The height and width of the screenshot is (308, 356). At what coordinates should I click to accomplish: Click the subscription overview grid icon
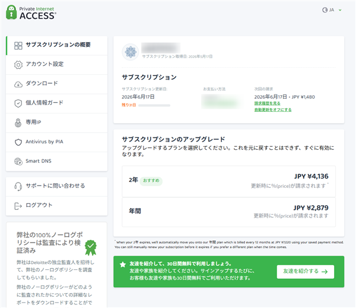point(18,46)
